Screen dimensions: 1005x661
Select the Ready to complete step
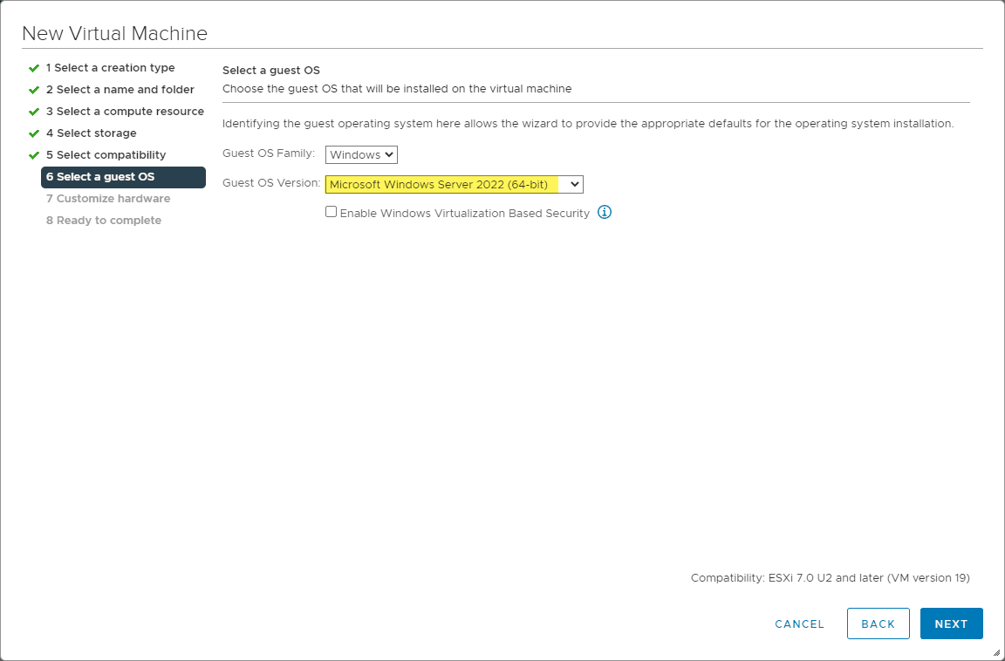coord(103,220)
